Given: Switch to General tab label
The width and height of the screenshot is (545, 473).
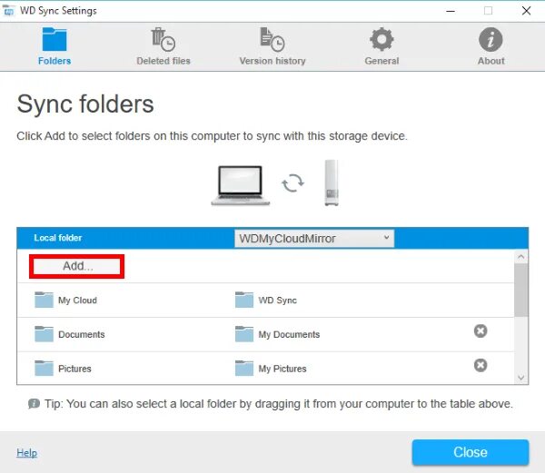Looking at the screenshot, I should [381, 61].
